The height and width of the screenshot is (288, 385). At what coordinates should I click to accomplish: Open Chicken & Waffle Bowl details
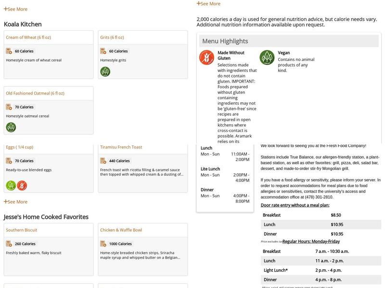click(121, 230)
